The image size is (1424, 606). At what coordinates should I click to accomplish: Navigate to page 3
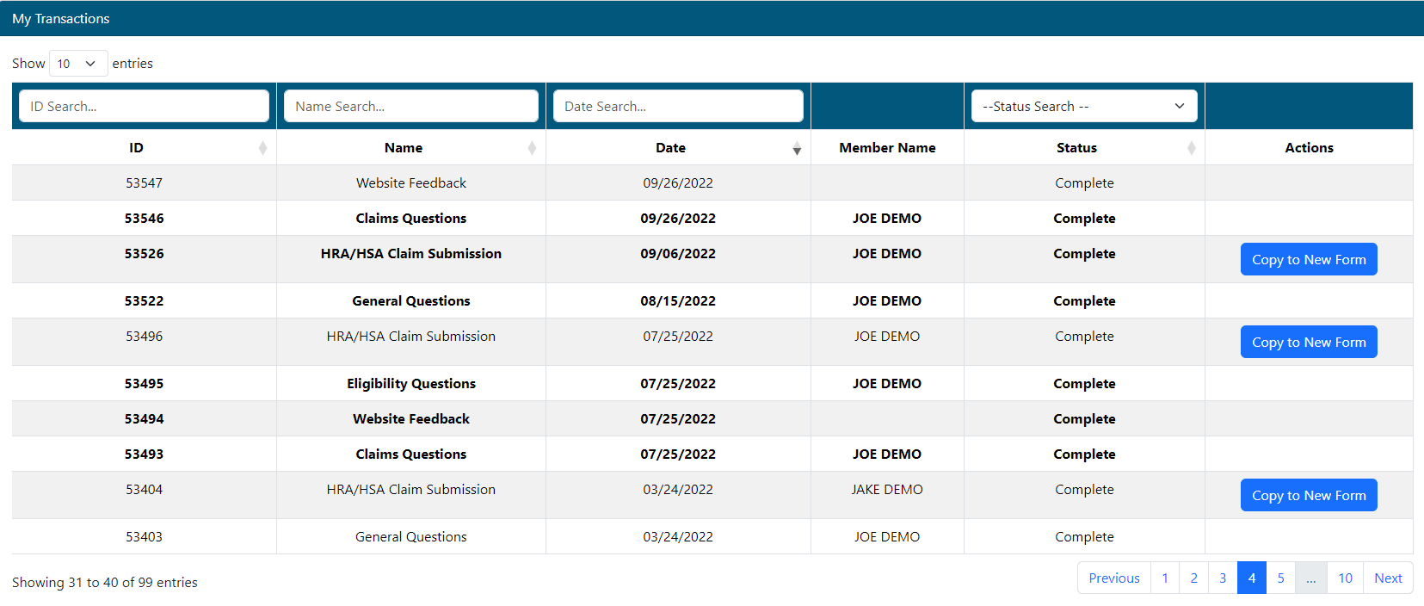(1223, 578)
